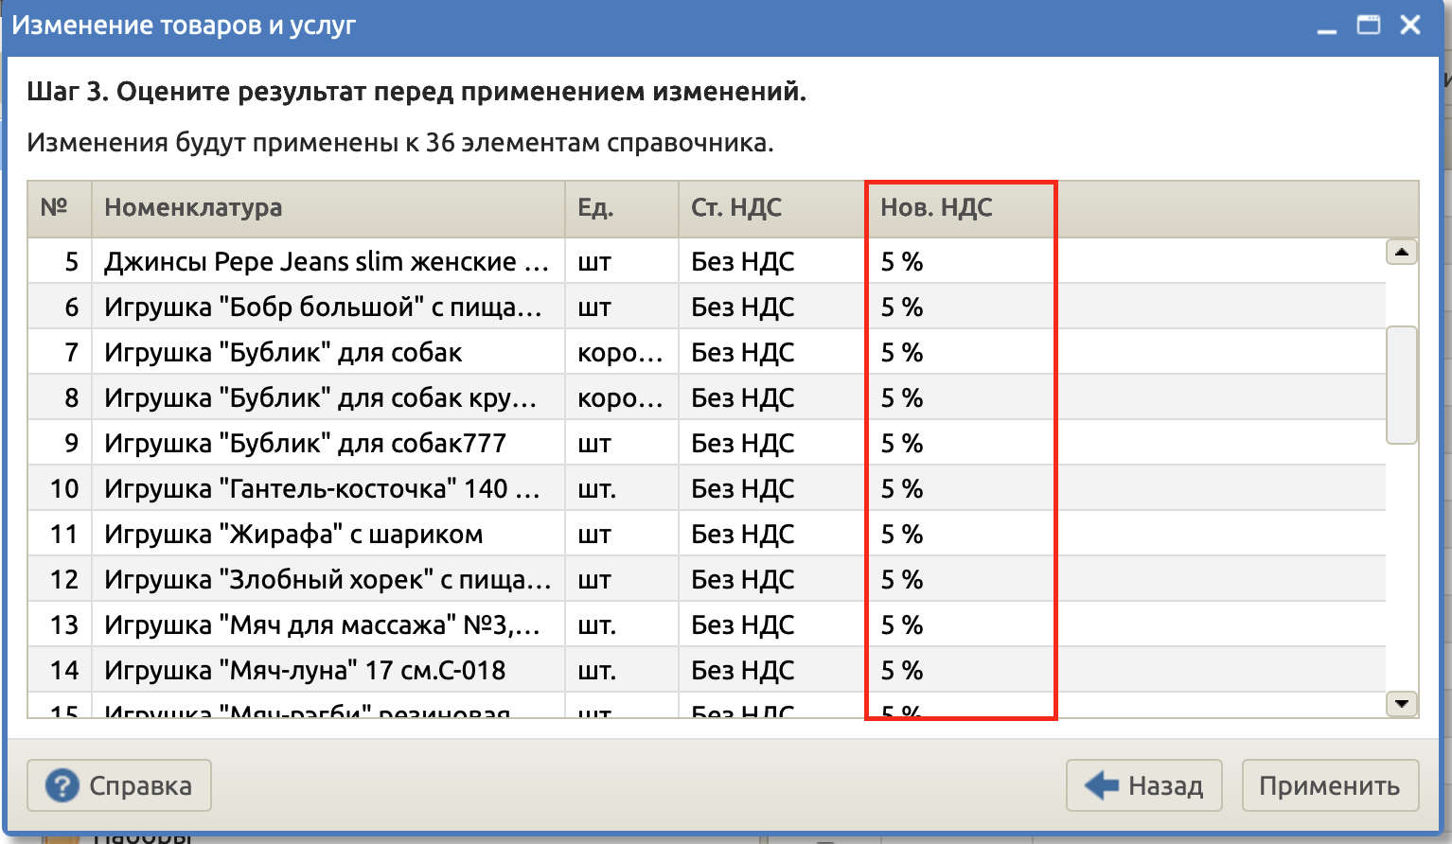Minimize the dialog window

tap(1327, 26)
